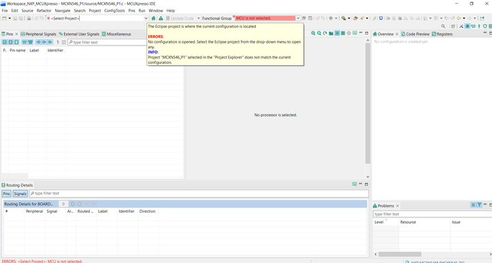Image resolution: width=492 pixels, height=263 pixels.
Task: Click the Resource column header in Problems
Action: pyautogui.click(x=408, y=222)
